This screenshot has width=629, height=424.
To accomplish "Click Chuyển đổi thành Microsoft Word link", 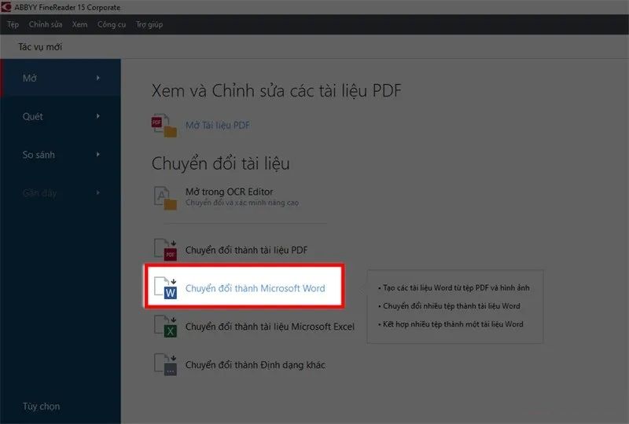I will click(x=255, y=288).
